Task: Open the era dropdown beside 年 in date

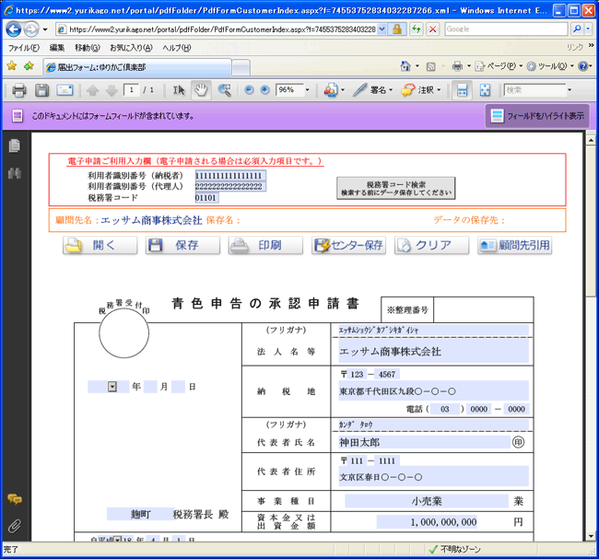Action: [112, 387]
